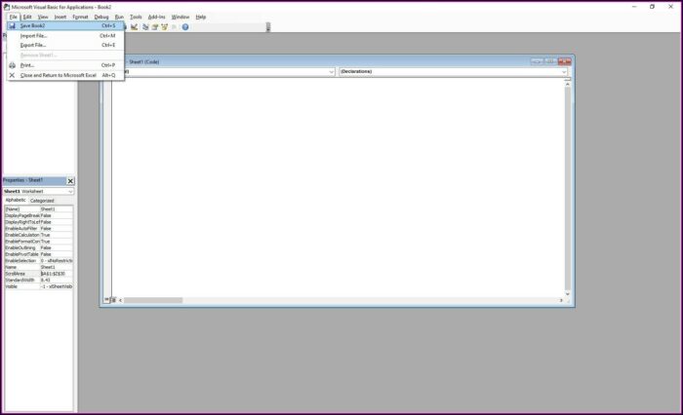The height and width of the screenshot is (415, 683).
Task: Choose Save Book2 from File menu
Action: click(65, 25)
